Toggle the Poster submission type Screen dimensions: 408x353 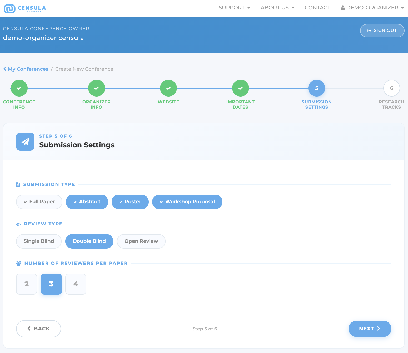(x=130, y=202)
